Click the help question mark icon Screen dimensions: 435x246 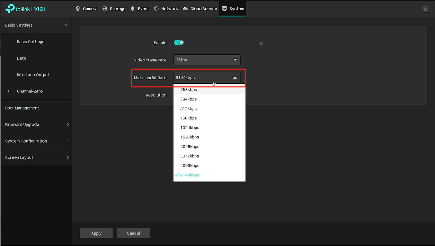(261, 44)
